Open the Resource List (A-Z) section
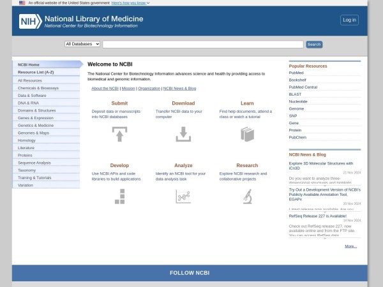 tap(34, 72)
